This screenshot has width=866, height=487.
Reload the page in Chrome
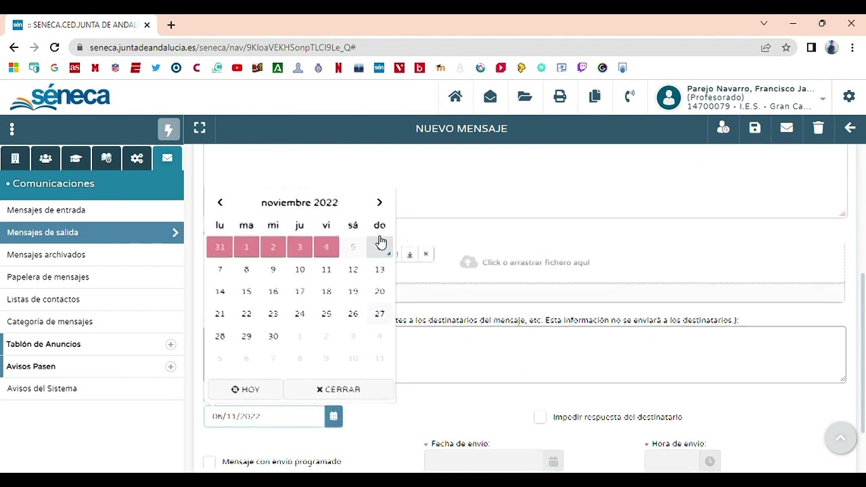(55, 47)
